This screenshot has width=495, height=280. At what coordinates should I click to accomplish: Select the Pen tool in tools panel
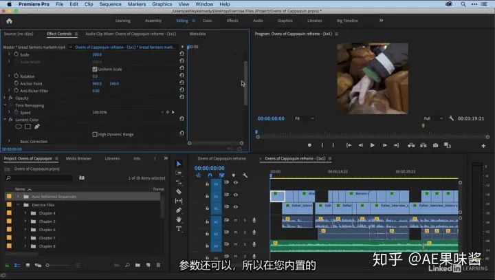pos(179,210)
